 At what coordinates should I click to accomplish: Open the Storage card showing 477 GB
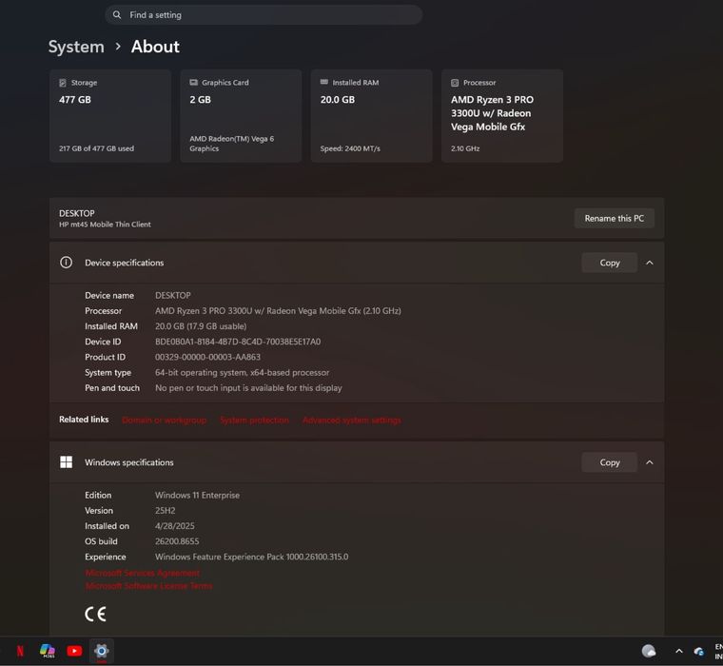tap(110, 116)
